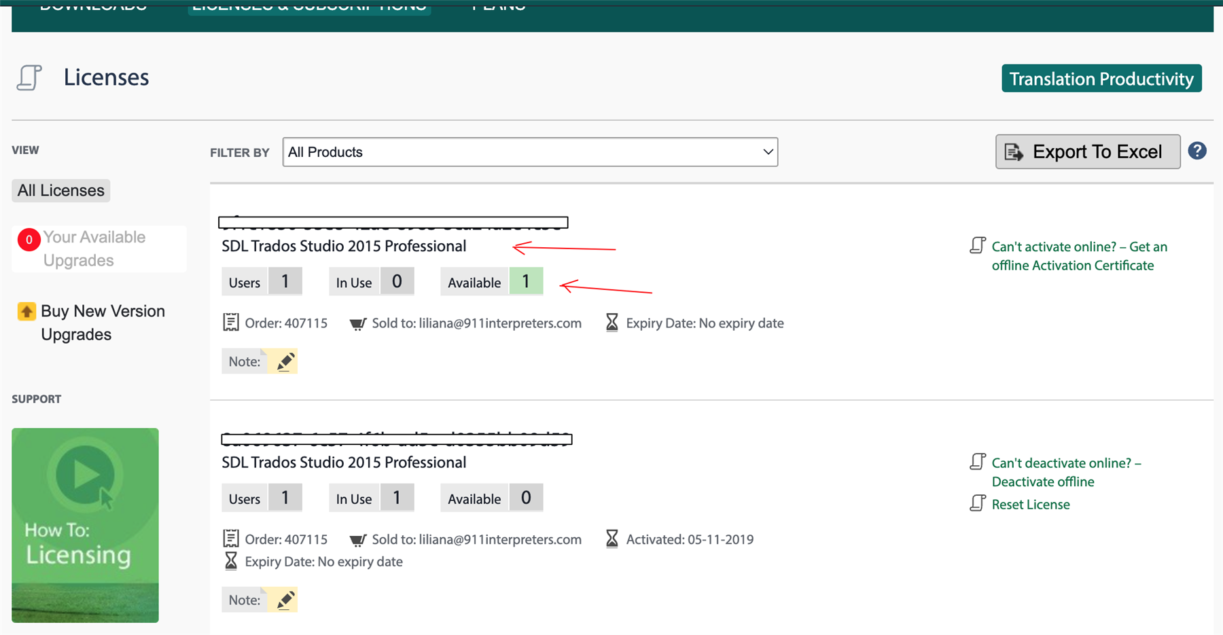Viewport: 1223px width, 635px height.
Task: Click scroll icon beside Reset License
Action: 978,503
